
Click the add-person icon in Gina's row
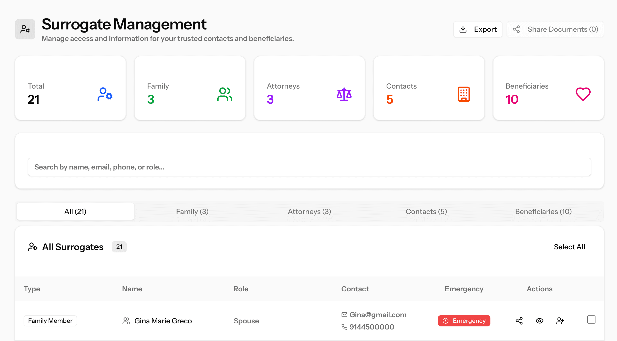coord(560,321)
